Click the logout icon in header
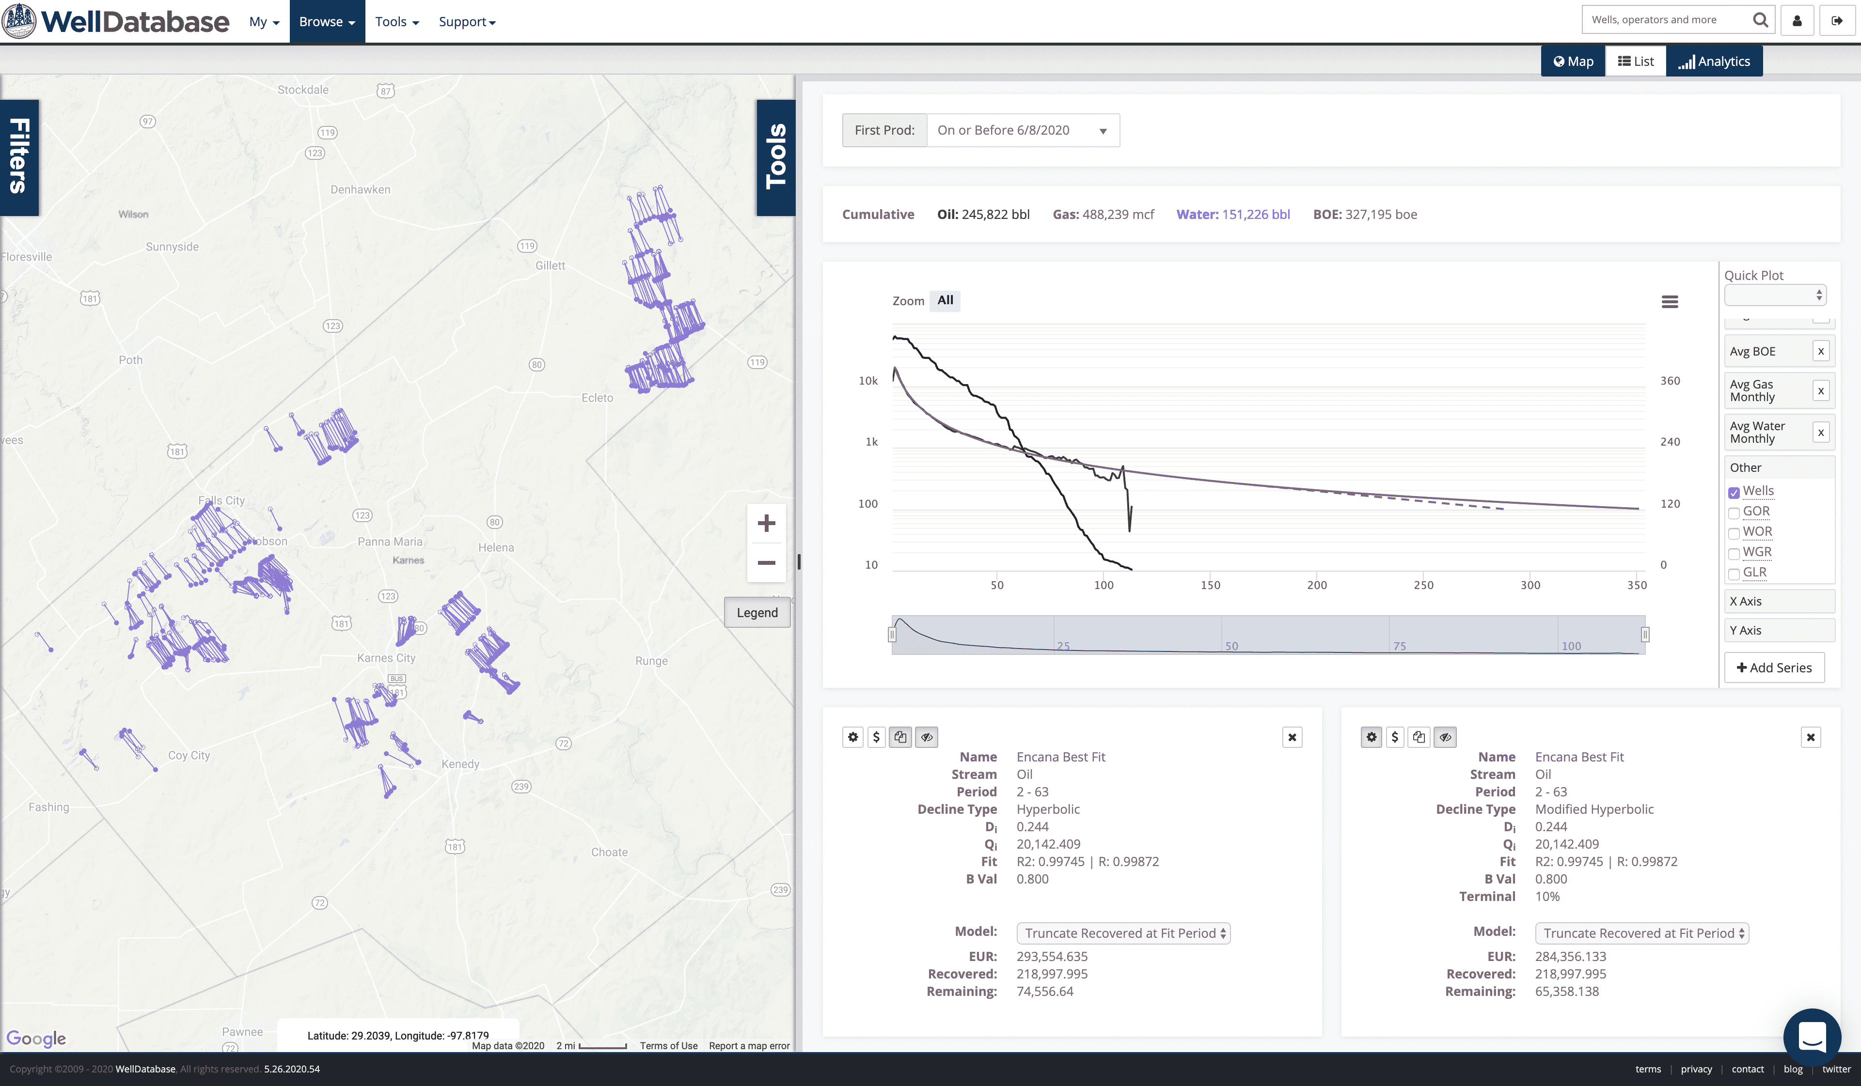Image resolution: width=1861 pixels, height=1086 pixels. pos(1837,21)
